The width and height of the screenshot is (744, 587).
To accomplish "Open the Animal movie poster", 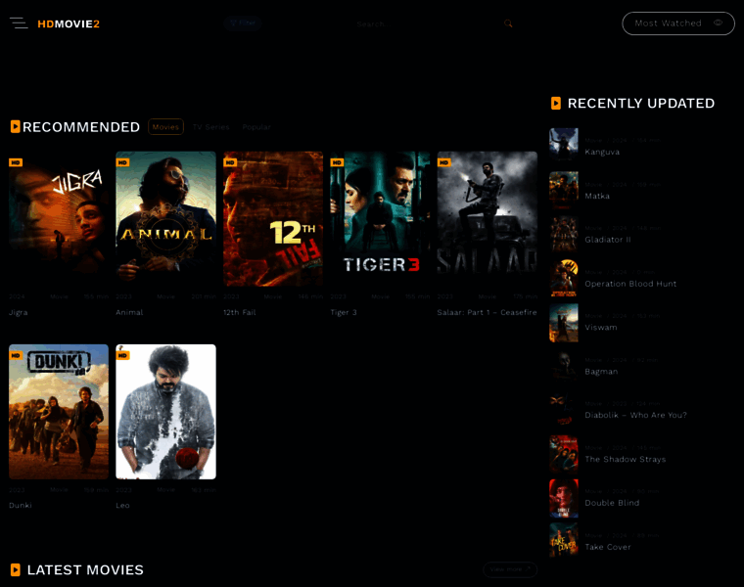I will click(x=165, y=218).
